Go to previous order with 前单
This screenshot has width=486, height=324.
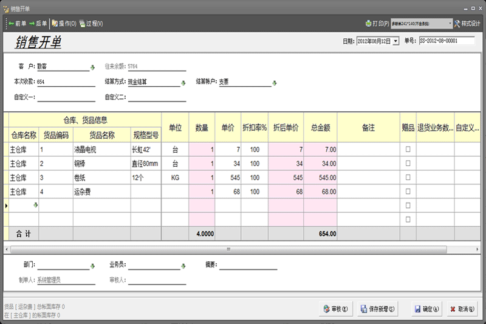18,24
